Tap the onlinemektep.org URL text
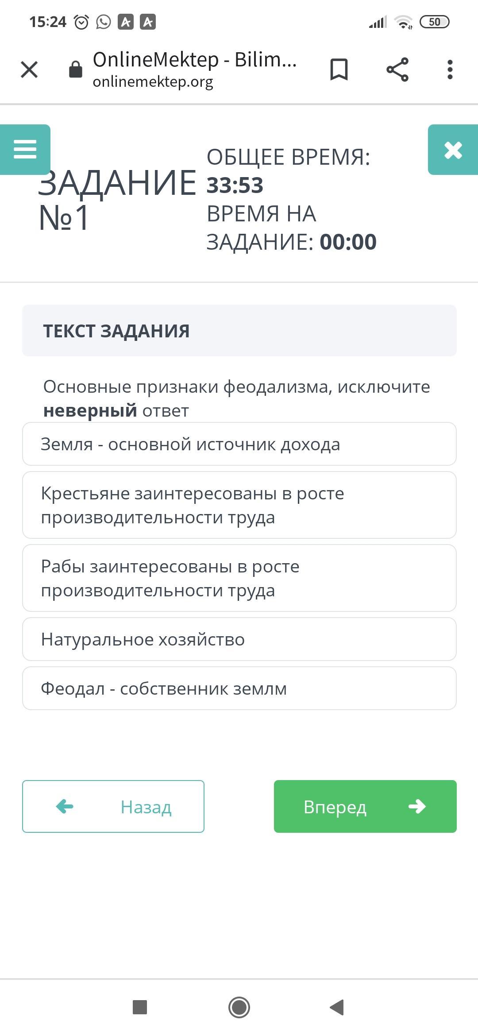The image size is (478, 1036). pyautogui.click(x=153, y=82)
